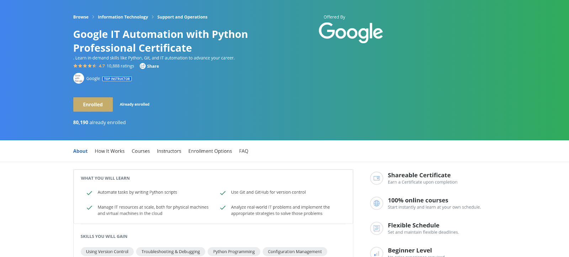Screen dimensions: 569x257
Task: Click the Flexible Schedule calendar icon
Action: [377, 228]
